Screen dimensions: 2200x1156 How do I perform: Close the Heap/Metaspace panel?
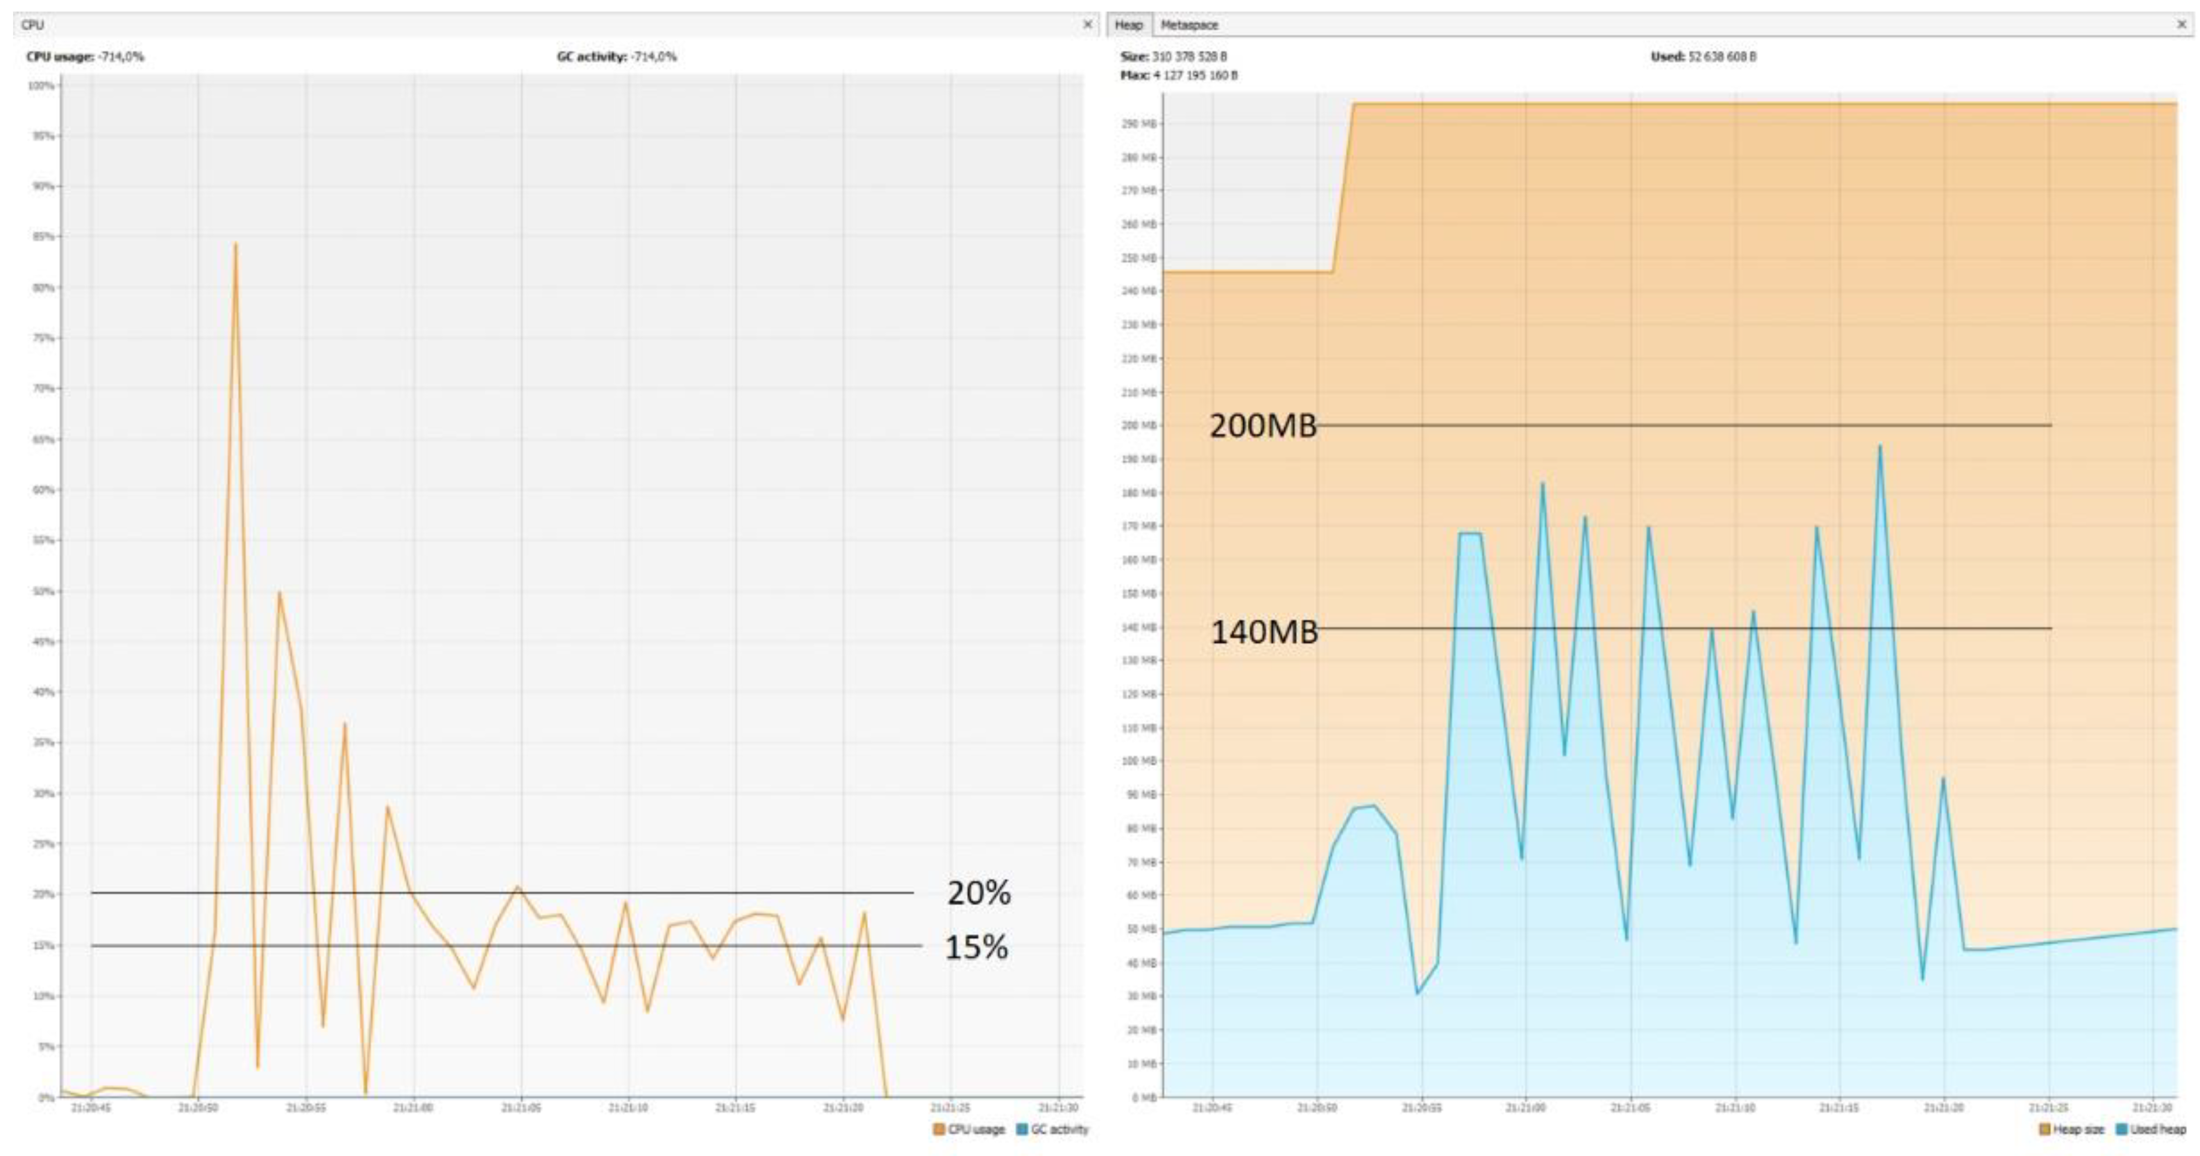point(2181,25)
